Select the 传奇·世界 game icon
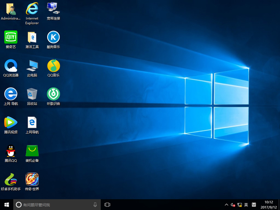This screenshot has height=210, width=280. coord(32,179)
